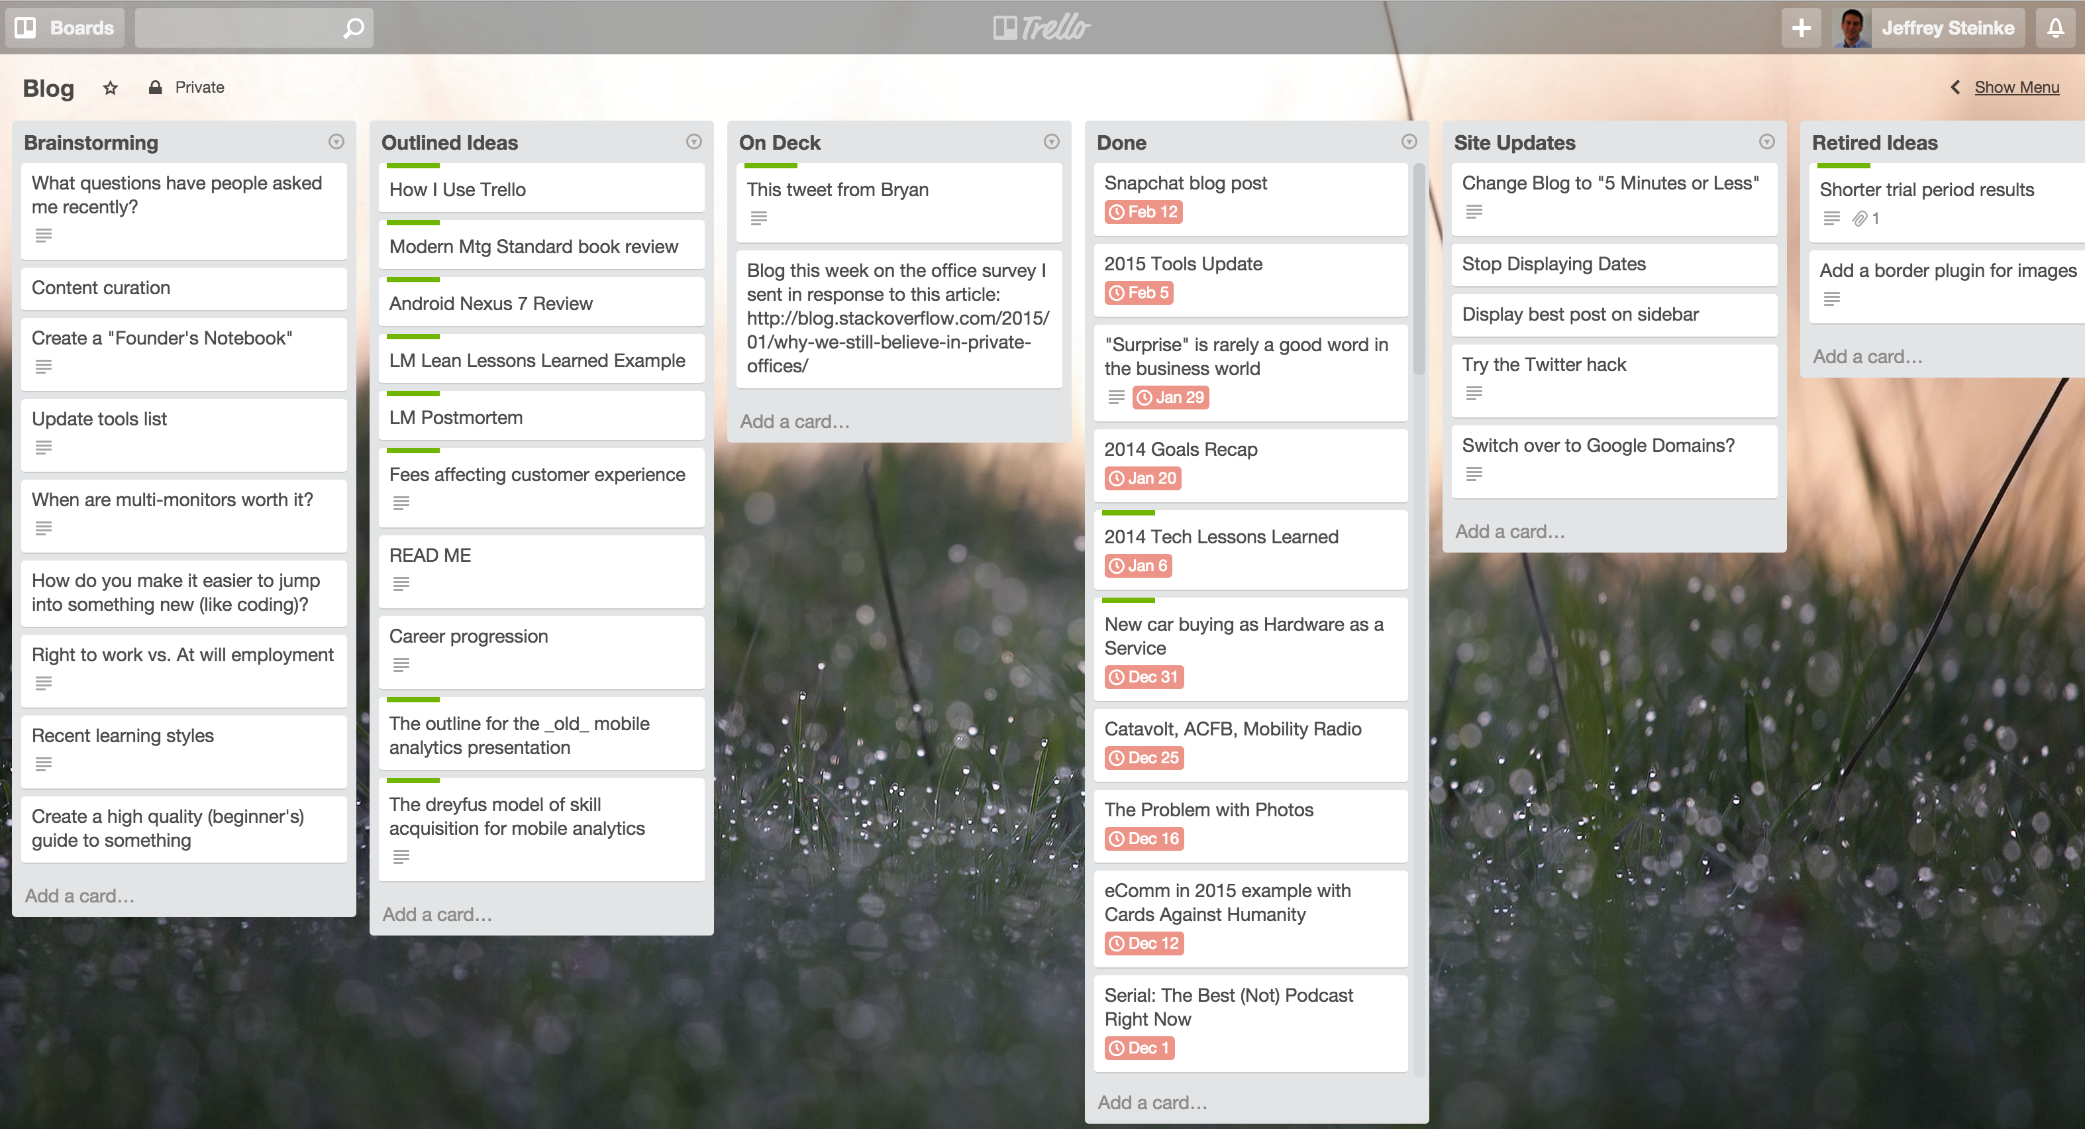Viewport: 2085px width, 1129px height.
Task: Click Add a card in Done list
Action: 1152,1102
